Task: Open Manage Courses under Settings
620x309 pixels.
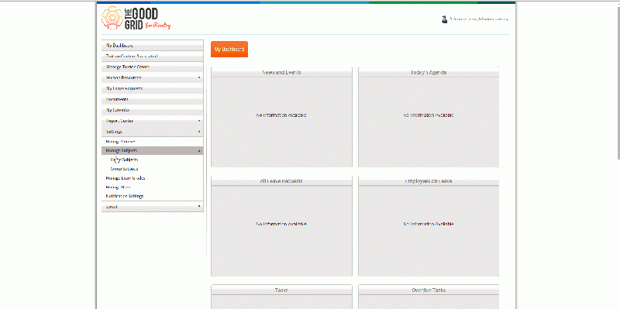Action: coord(152,142)
